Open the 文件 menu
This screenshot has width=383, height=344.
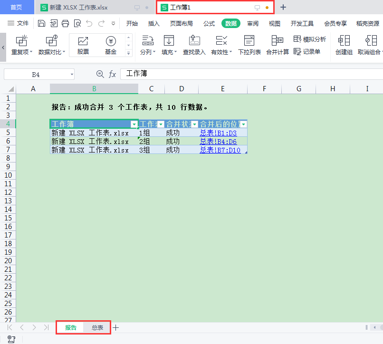click(18, 23)
